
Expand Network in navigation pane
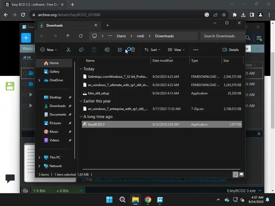click(x=39, y=166)
